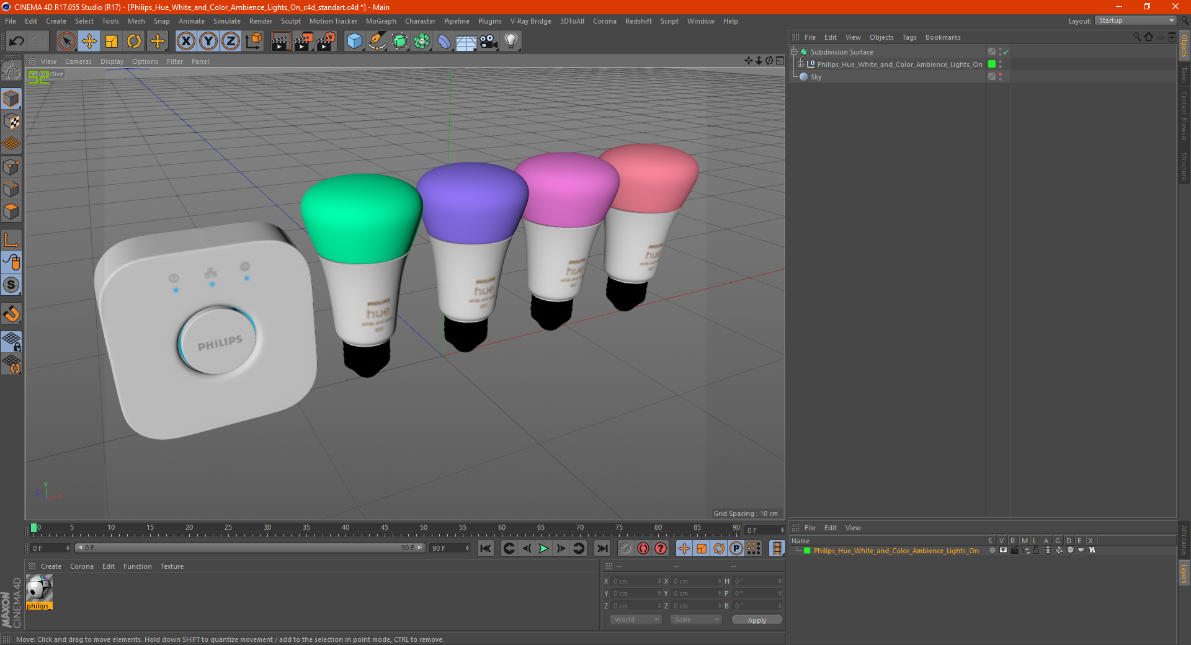Select the philips material thumbnail
Viewport: 1191px width, 645px height.
(x=39, y=592)
